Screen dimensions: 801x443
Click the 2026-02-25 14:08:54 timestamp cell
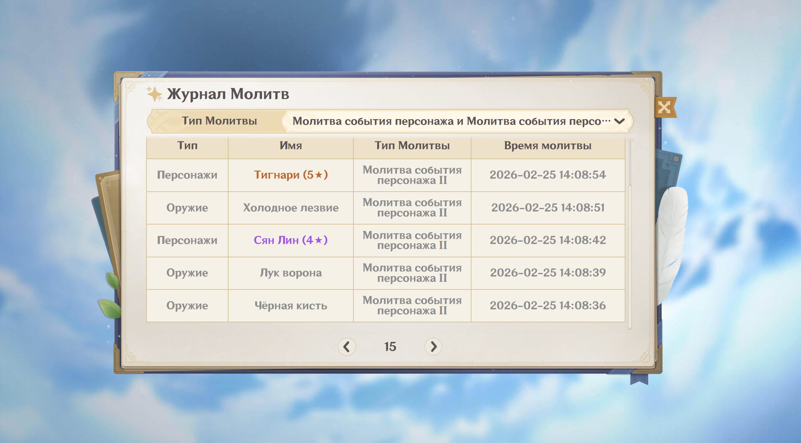click(x=547, y=175)
